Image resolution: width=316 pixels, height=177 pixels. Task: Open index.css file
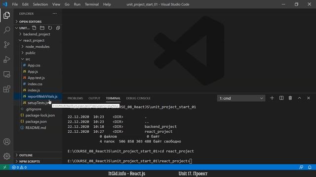coord(38,84)
